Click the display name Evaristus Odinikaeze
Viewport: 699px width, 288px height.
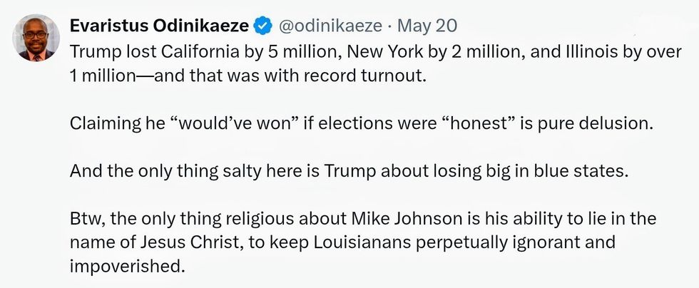(160, 26)
